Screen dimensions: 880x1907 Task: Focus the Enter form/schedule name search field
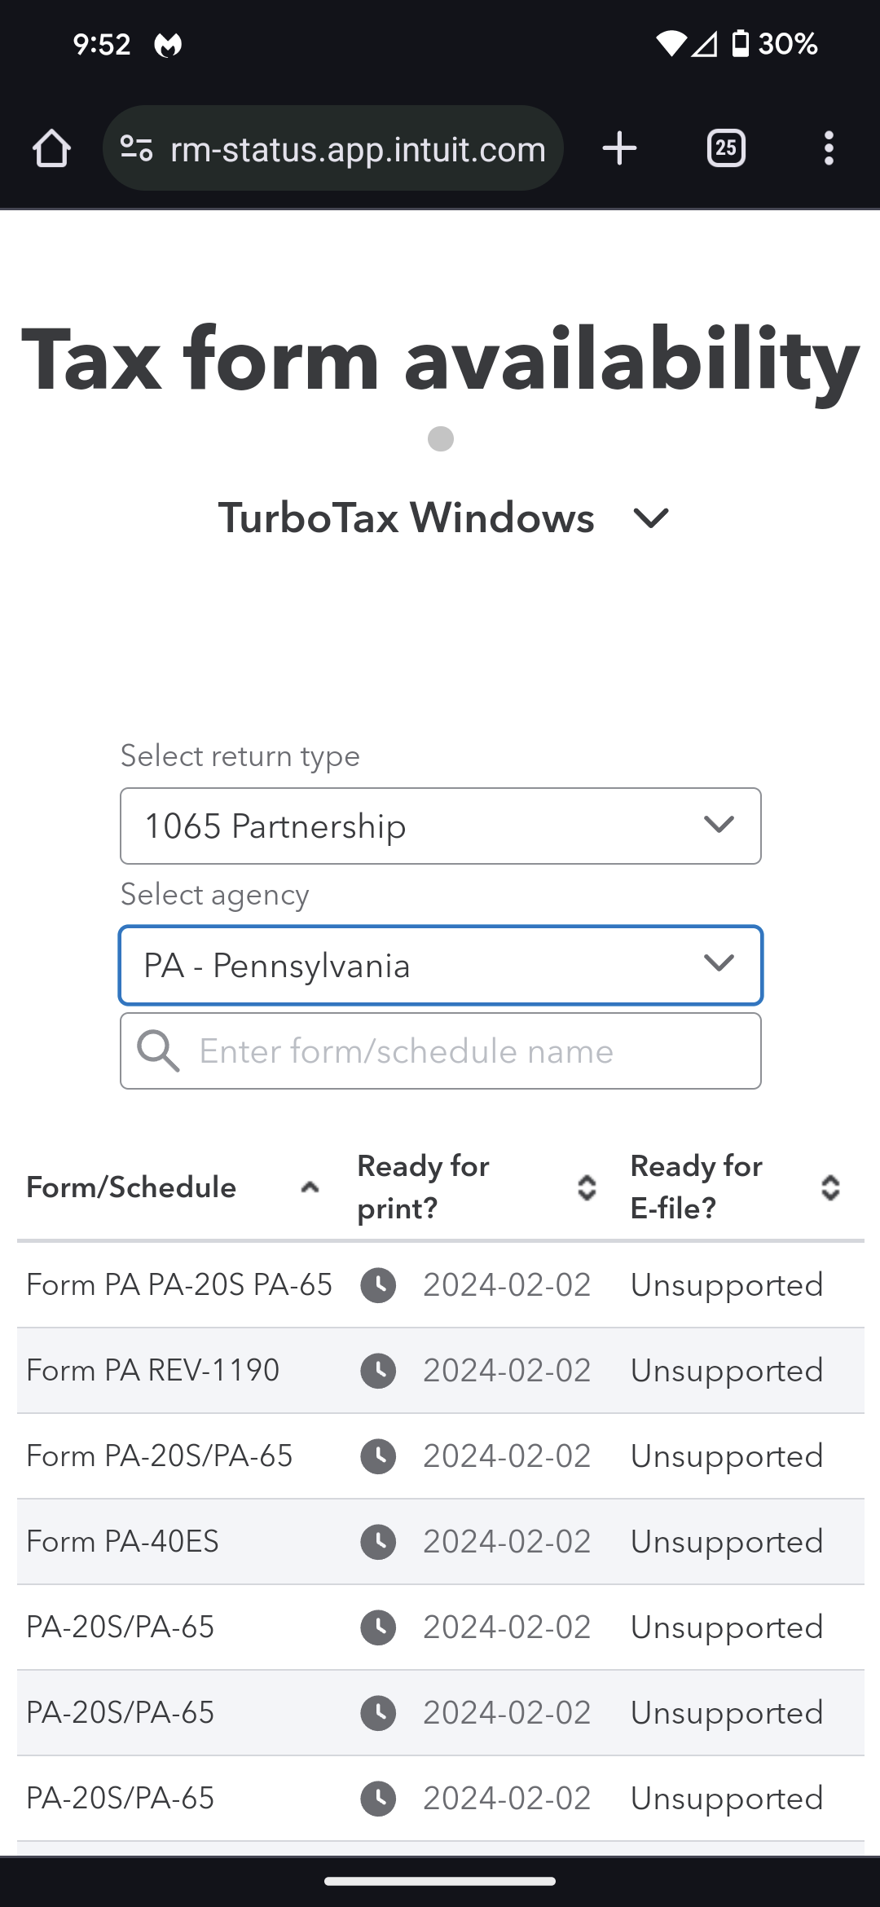(x=473, y=1051)
